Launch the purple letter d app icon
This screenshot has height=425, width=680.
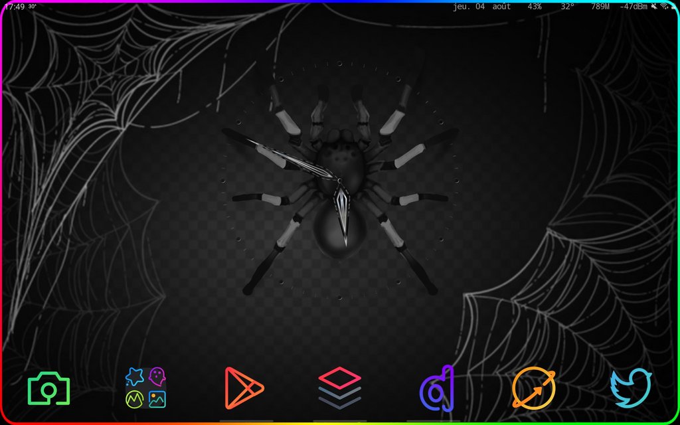click(x=437, y=388)
